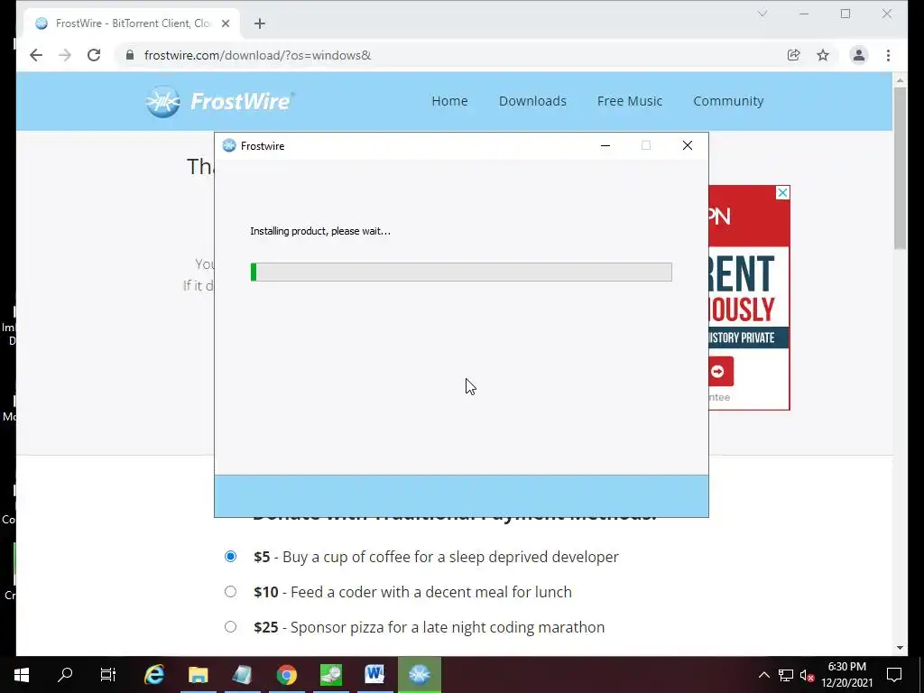Open Microsoft Word from taskbar
This screenshot has width=924, height=693.
[x=374, y=675]
